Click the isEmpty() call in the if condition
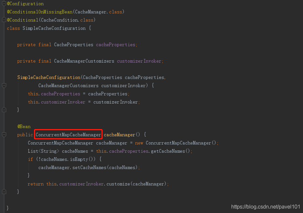The image size is (303, 213). point(81,159)
